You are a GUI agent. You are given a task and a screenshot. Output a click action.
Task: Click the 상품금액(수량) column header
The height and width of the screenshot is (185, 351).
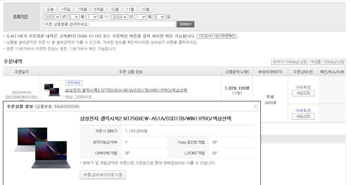pyautogui.click(x=237, y=72)
